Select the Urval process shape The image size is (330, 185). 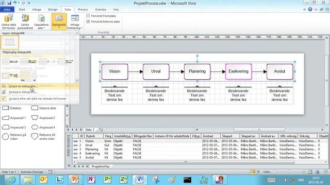click(x=156, y=71)
